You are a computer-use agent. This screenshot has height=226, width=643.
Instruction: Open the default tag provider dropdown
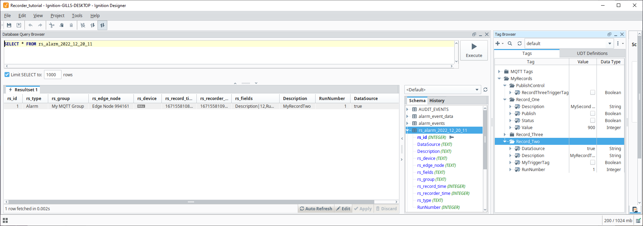coord(610,43)
